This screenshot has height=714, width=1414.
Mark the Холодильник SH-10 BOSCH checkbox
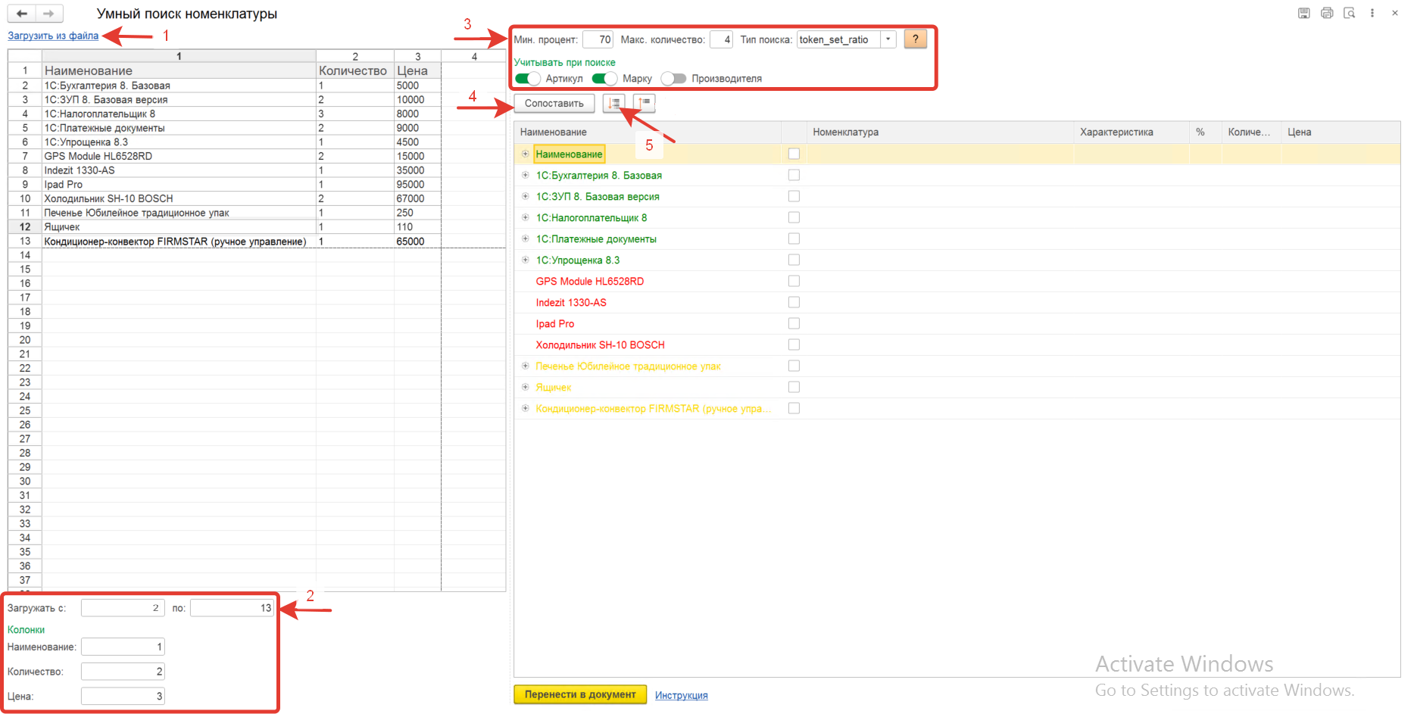pos(794,345)
